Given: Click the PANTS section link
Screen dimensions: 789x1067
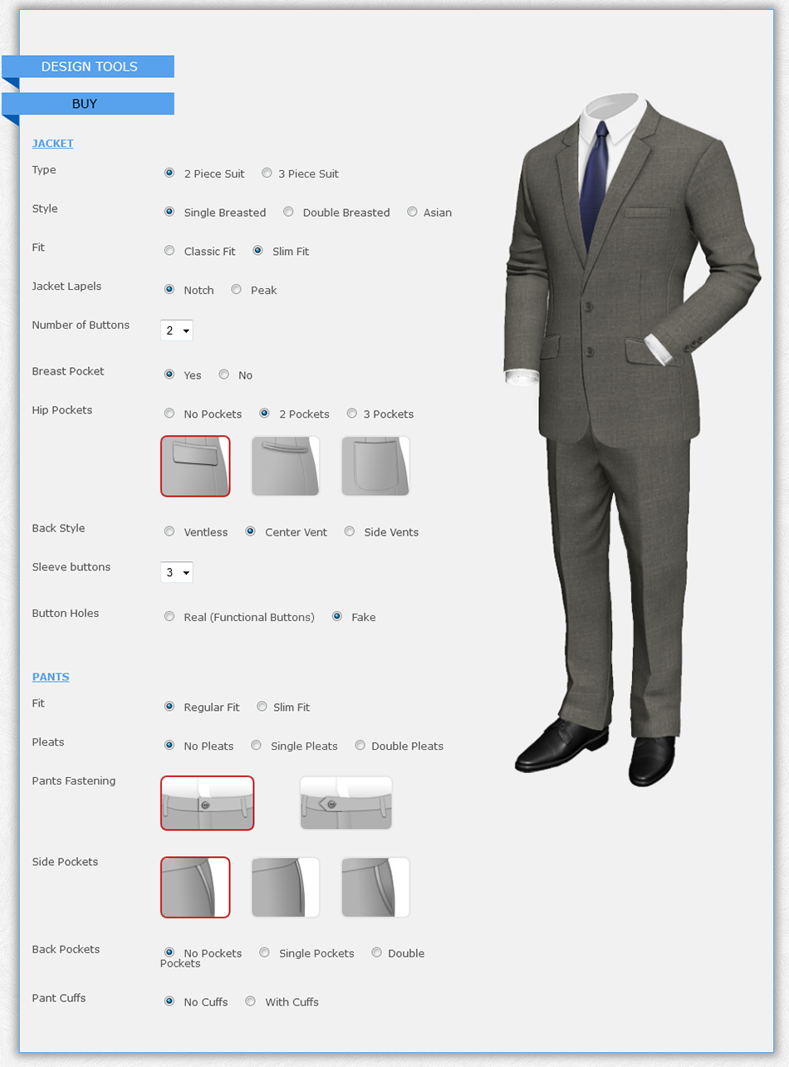Looking at the screenshot, I should click(x=51, y=677).
